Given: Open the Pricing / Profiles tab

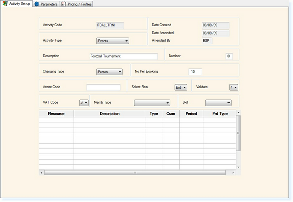Looking at the screenshot, I should (x=76, y=4).
